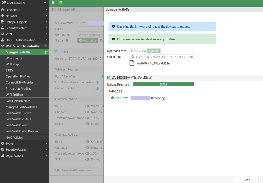The image size is (263, 183).
Task: Click the System gear icon
Action: (x=2, y=144)
